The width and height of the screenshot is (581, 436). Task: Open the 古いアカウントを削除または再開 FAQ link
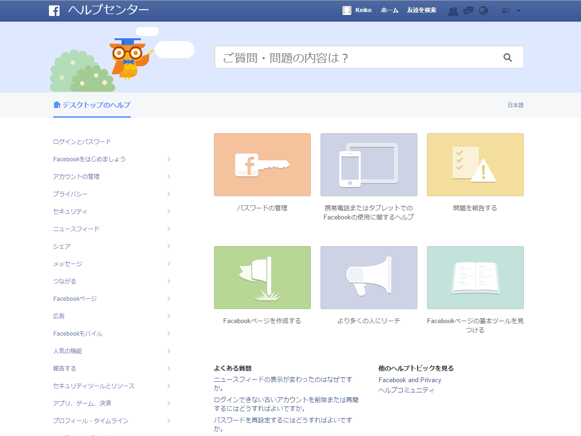point(286,404)
